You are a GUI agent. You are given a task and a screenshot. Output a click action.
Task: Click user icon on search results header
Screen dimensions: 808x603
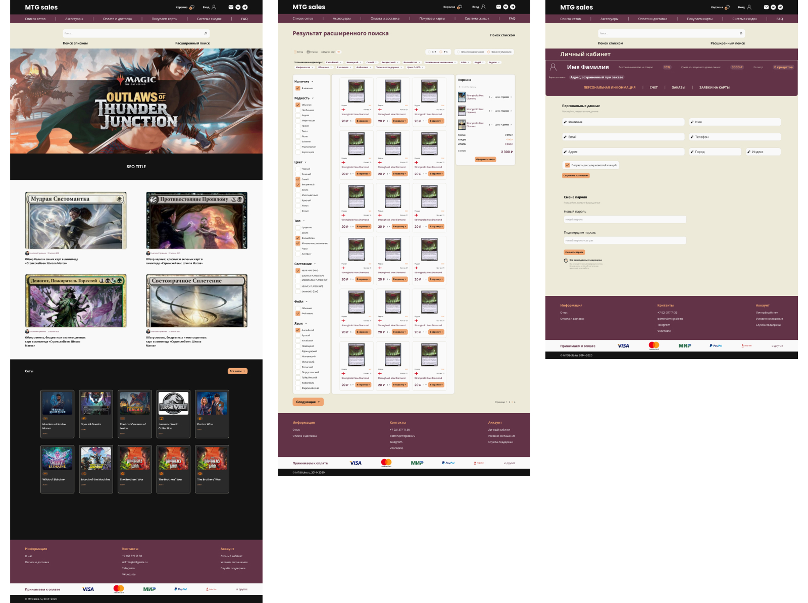pos(483,7)
